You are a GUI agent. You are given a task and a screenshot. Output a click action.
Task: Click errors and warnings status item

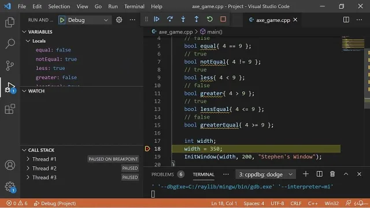pos(17,203)
